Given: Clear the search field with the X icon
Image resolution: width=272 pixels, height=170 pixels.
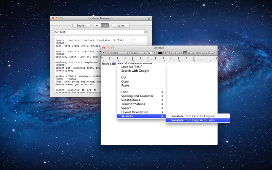Looking at the screenshot, I should tap(146, 32).
